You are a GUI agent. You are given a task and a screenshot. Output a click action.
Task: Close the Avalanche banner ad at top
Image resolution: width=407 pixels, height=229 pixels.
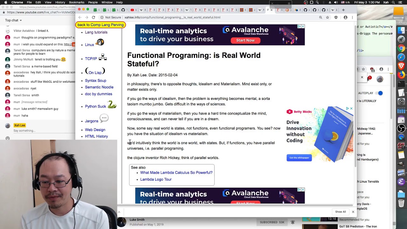(303, 26)
